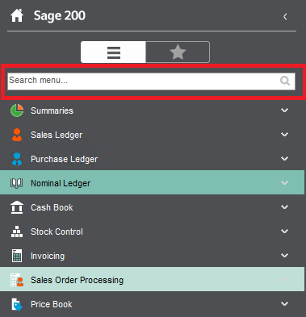The width and height of the screenshot is (306, 317).
Task: Expand the Invoicing chevron
Action: (284, 256)
